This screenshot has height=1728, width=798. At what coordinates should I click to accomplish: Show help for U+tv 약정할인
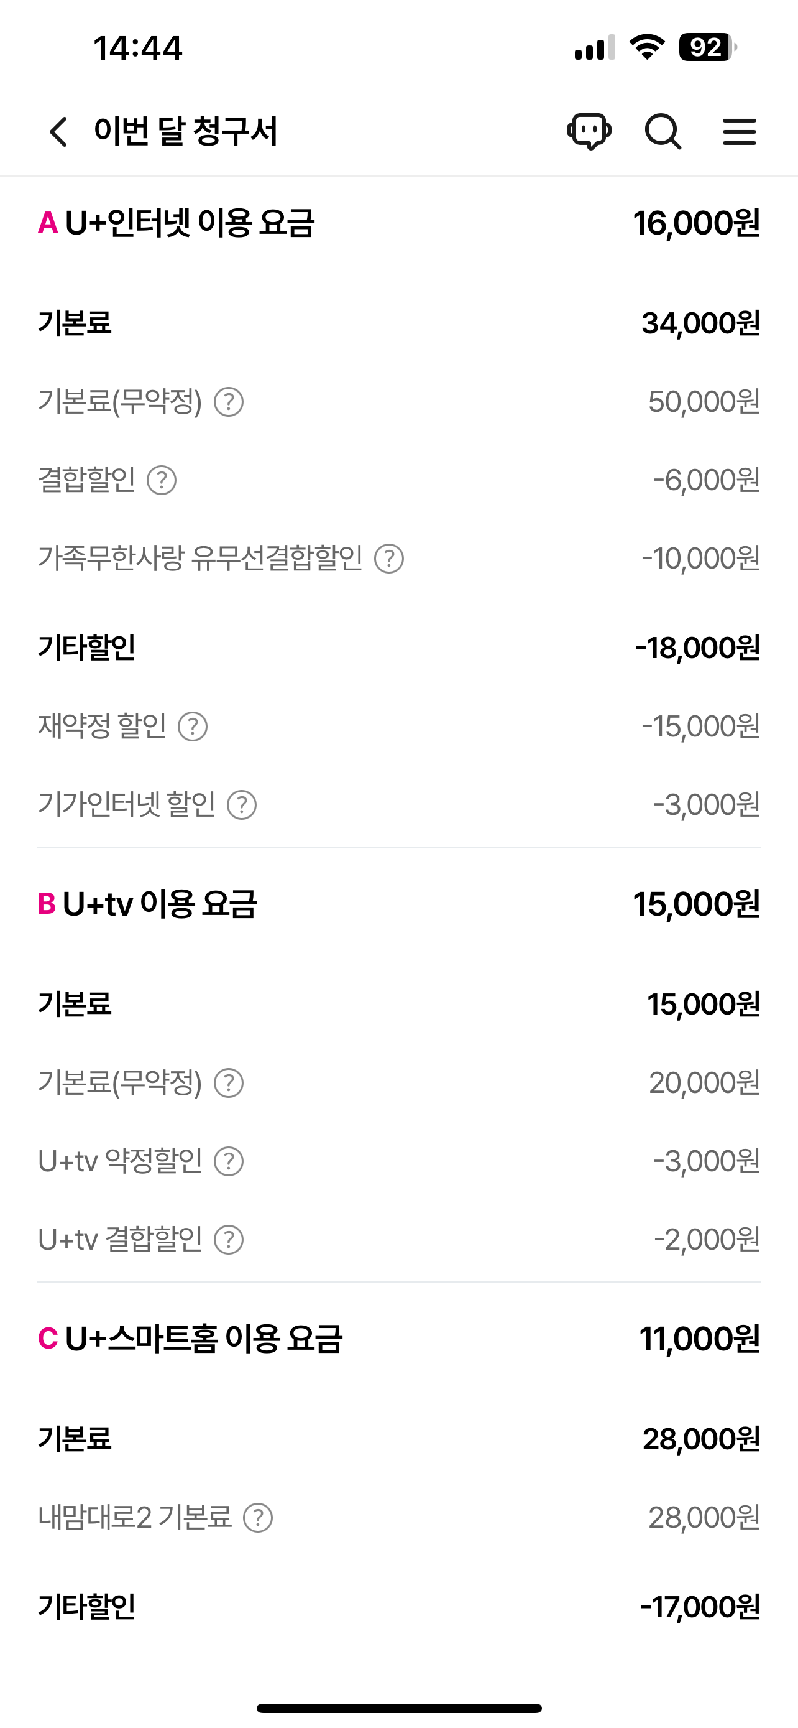click(229, 1162)
